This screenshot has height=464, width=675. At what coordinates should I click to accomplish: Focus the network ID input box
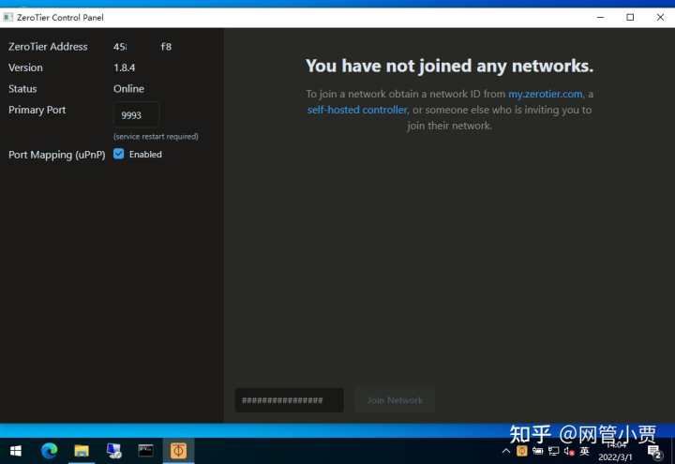290,400
